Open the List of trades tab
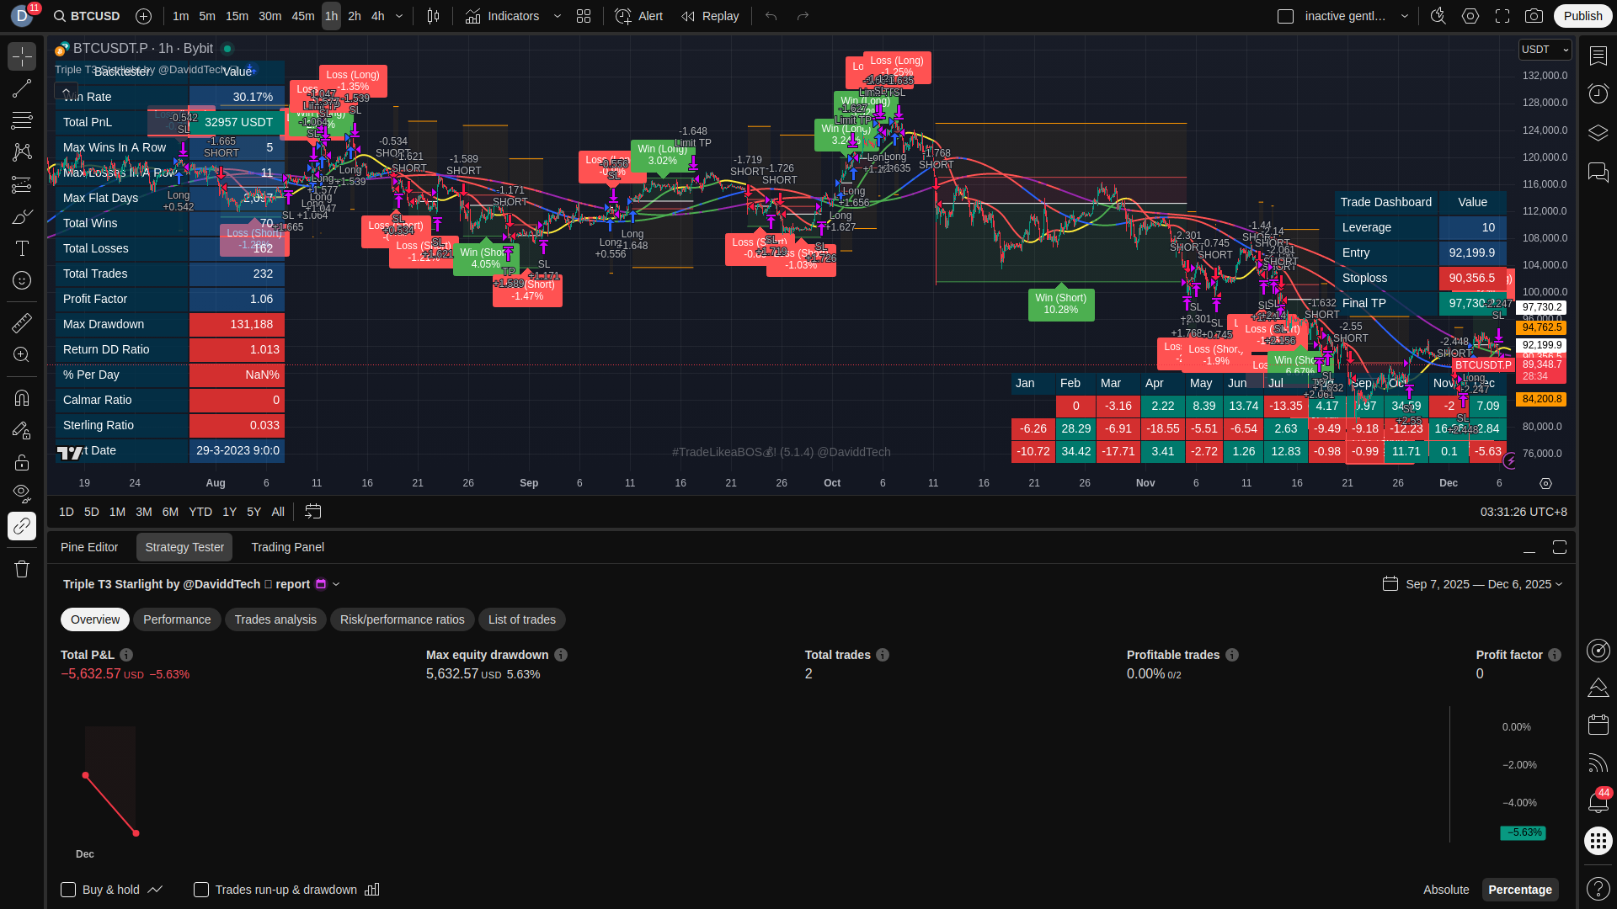 521,619
